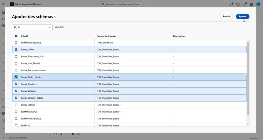
Task: Open the notifications bell icon
Action: coord(245,4)
